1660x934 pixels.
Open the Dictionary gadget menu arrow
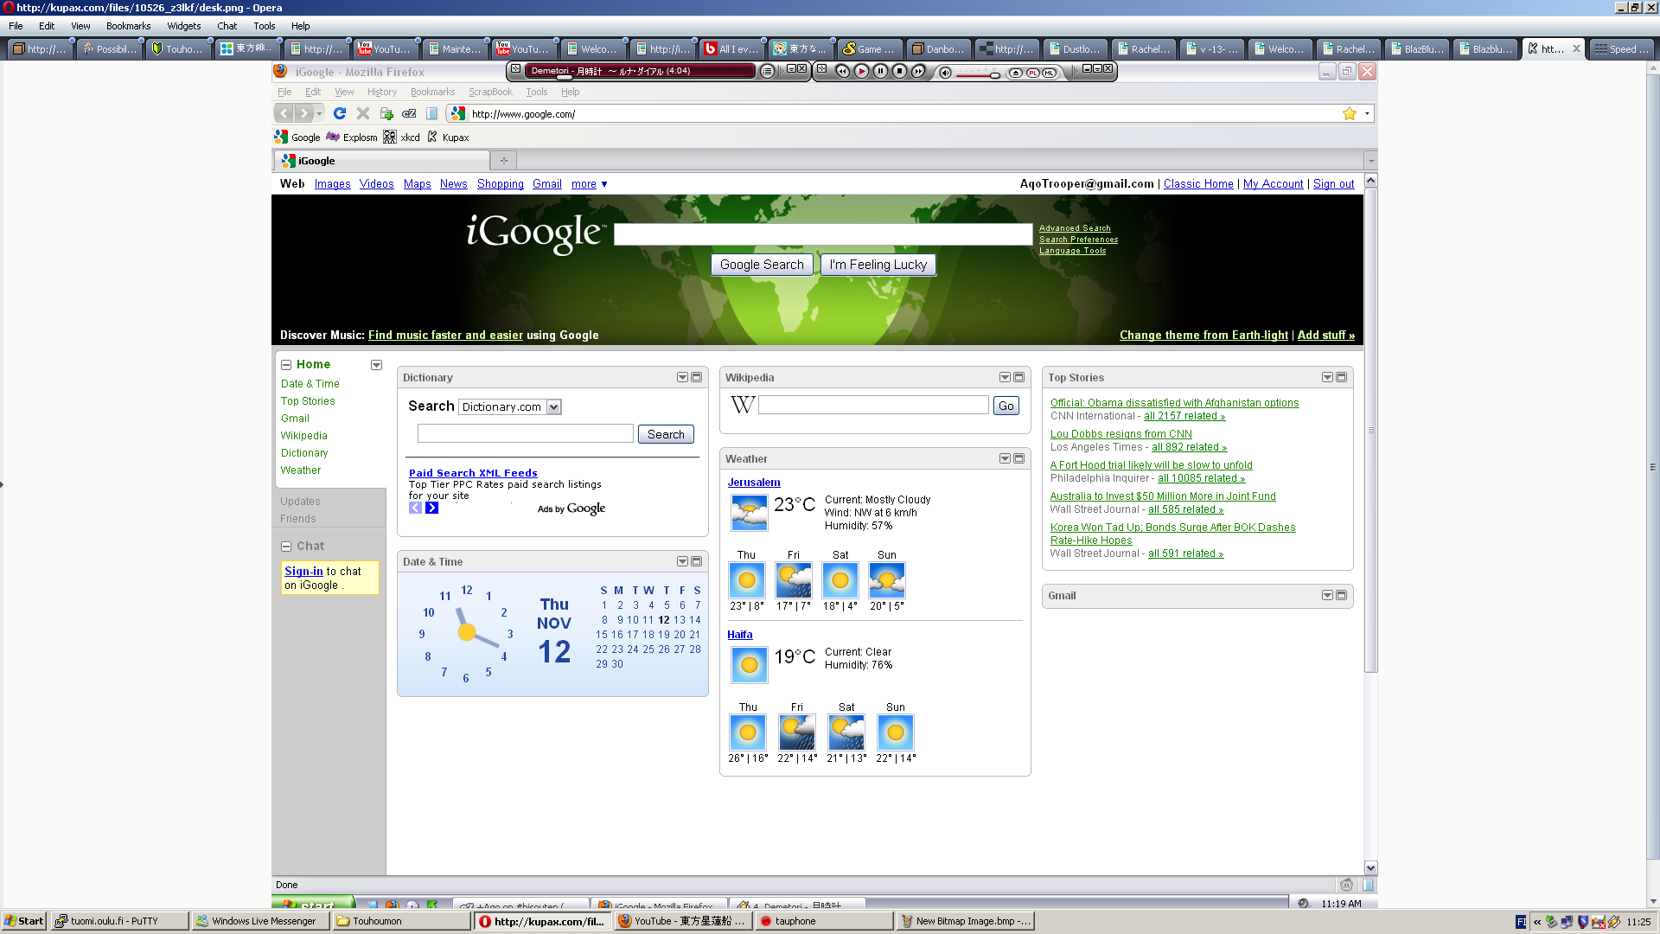(682, 378)
